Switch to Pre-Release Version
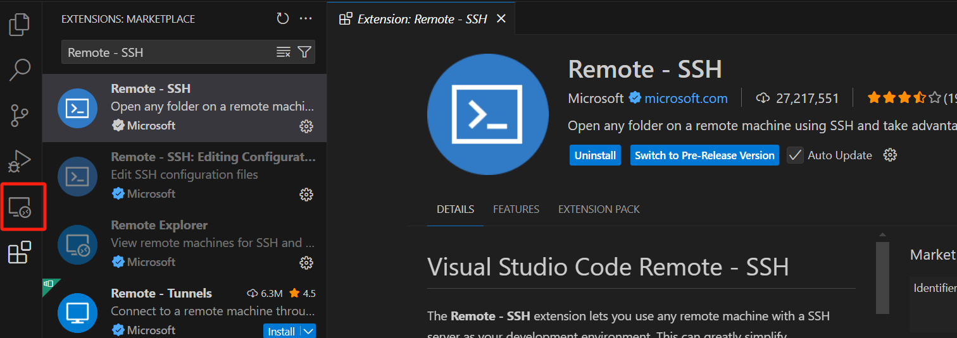The width and height of the screenshot is (957, 338). pos(704,155)
